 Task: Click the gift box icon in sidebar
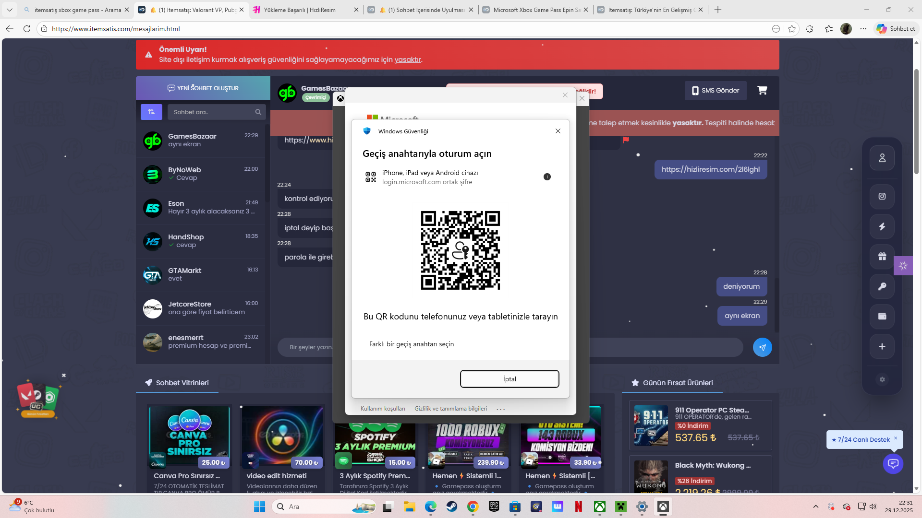click(882, 256)
